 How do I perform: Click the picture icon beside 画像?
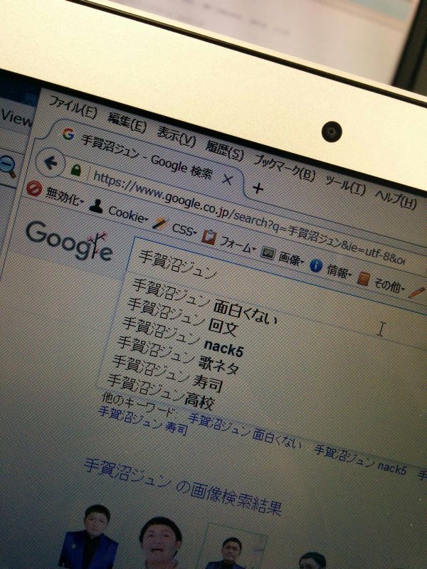tap(268, 253)
